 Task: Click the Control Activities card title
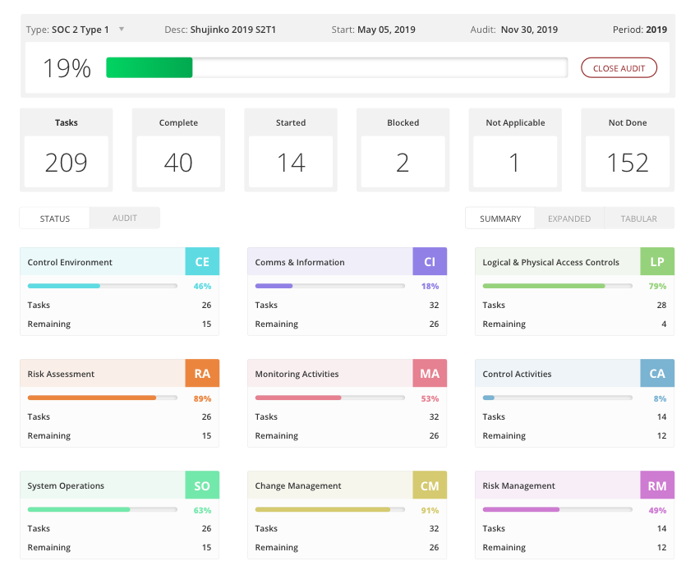[517, 374]
